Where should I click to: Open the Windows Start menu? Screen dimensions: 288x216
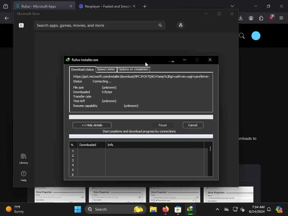[x=78, y=209]
